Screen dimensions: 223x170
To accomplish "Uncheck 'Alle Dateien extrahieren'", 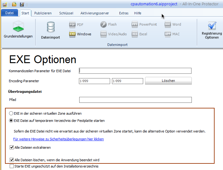I will (12, 147).
